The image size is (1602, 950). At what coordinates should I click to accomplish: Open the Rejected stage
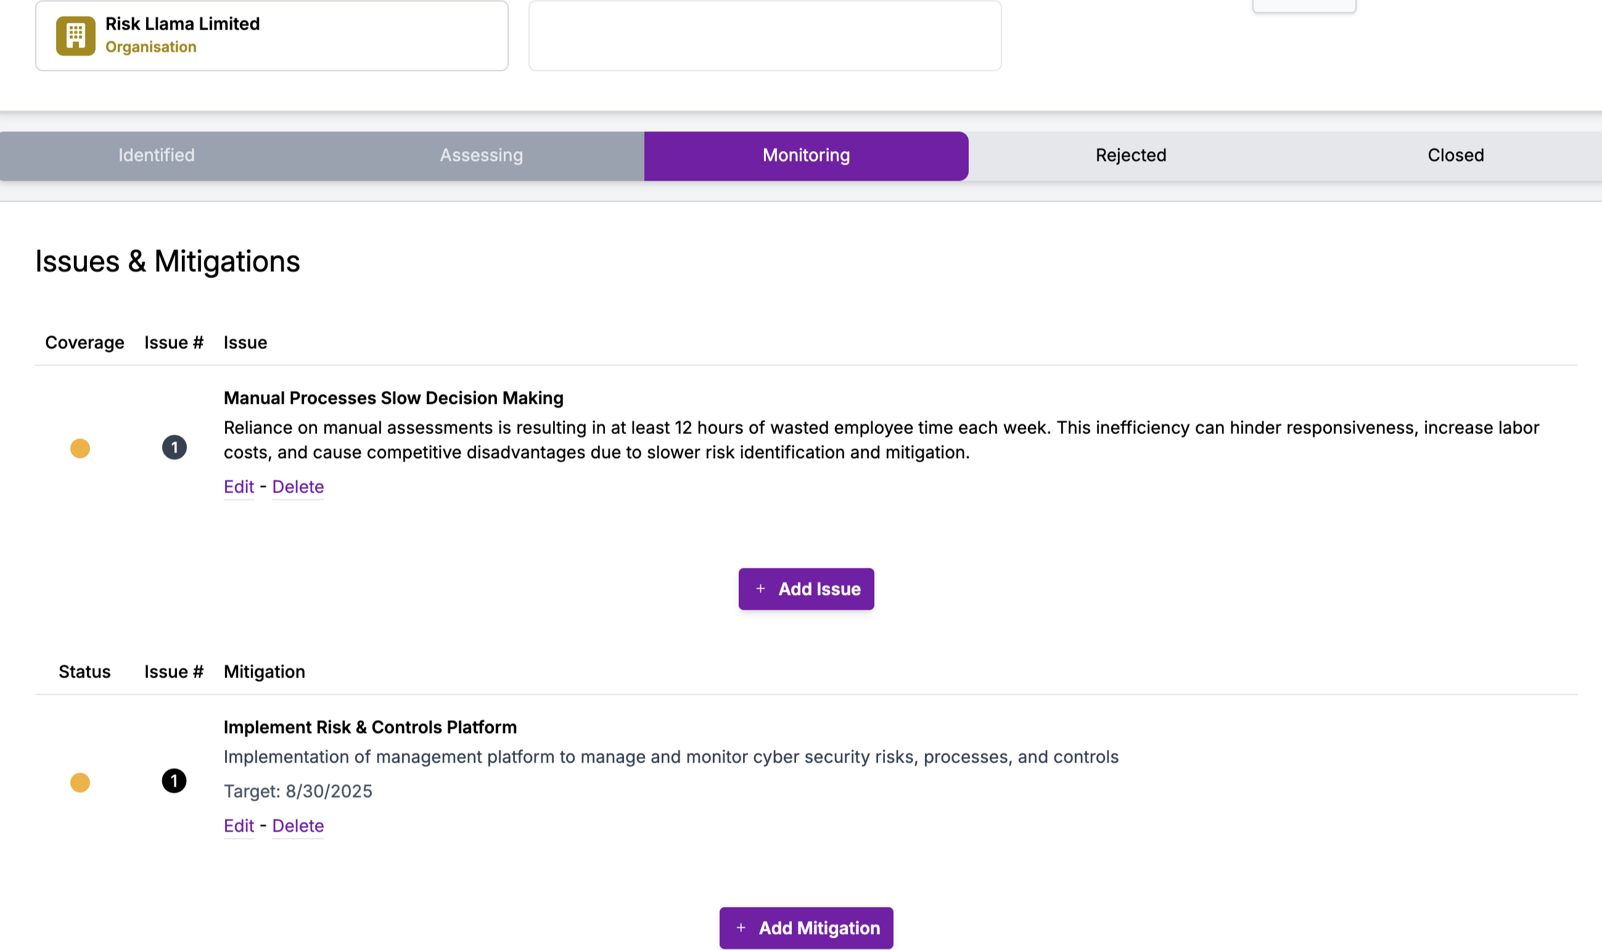click(x=1131, y=155)
